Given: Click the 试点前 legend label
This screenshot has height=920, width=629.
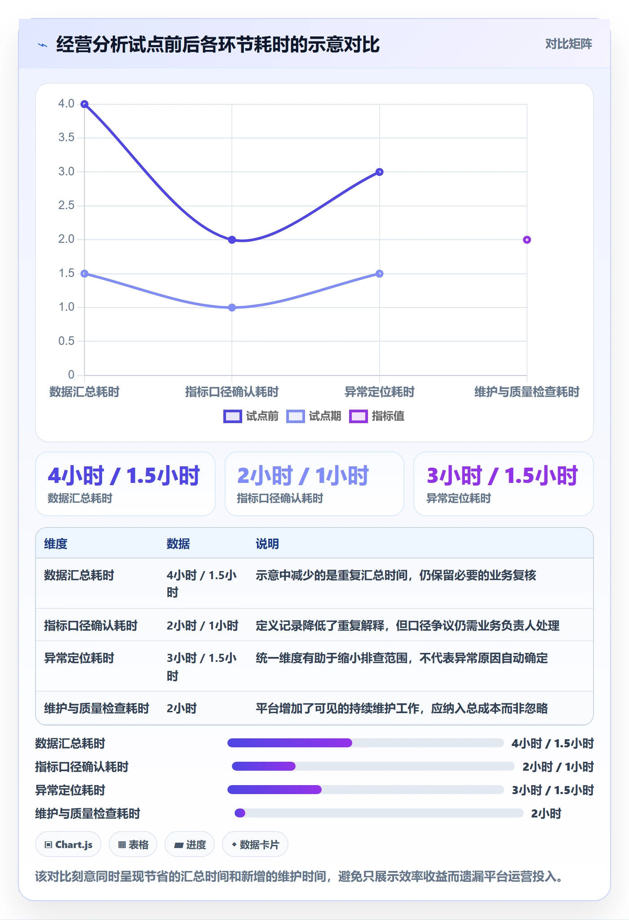Looking at the screenshot, I should click(262, 416).
